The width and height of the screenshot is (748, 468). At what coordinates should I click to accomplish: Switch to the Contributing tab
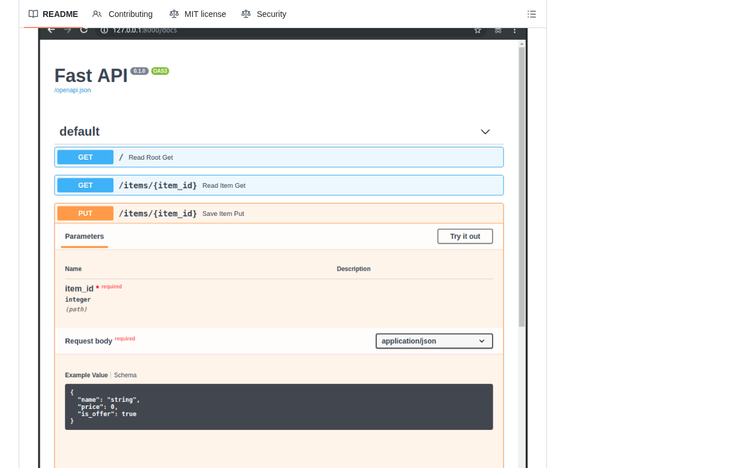click(x=123, y=14)
